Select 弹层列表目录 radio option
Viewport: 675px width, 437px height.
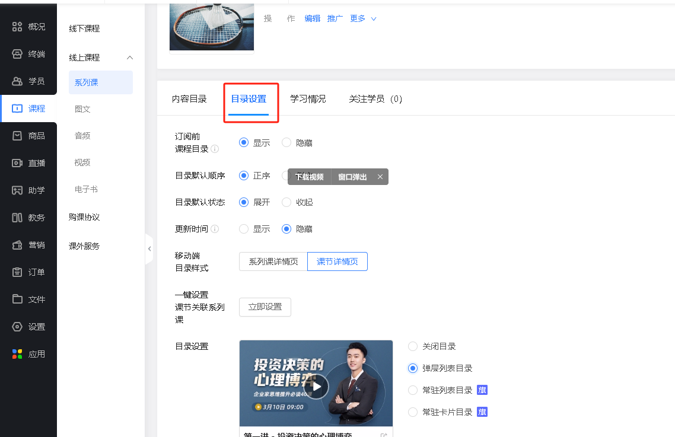pyautogui.click(x=413, y=368)
